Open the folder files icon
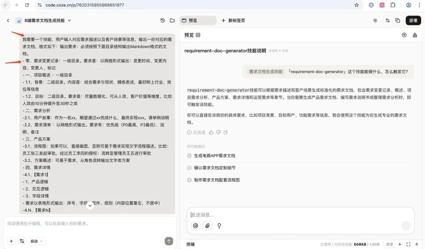 [x=172, y=20]
